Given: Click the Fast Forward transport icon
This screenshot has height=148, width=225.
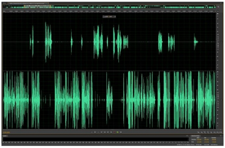Looking at the screenshot, I should [x=108, y=132].
